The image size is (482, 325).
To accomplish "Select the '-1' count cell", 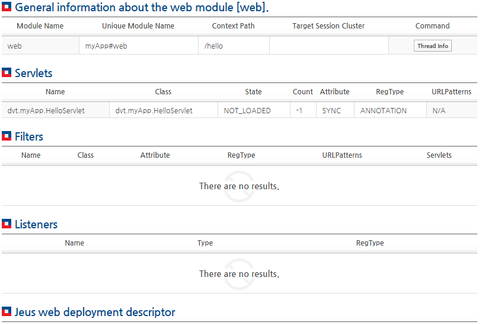I will coord(303,110).
